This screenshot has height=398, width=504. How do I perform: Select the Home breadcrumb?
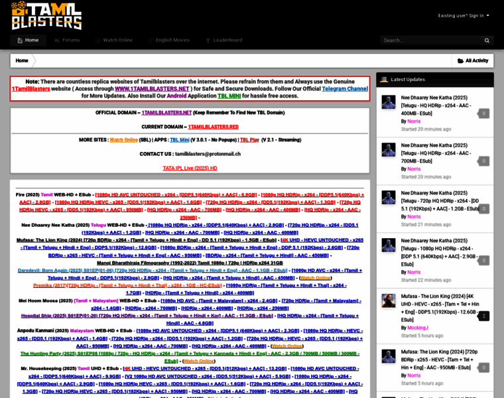(22, 60)
